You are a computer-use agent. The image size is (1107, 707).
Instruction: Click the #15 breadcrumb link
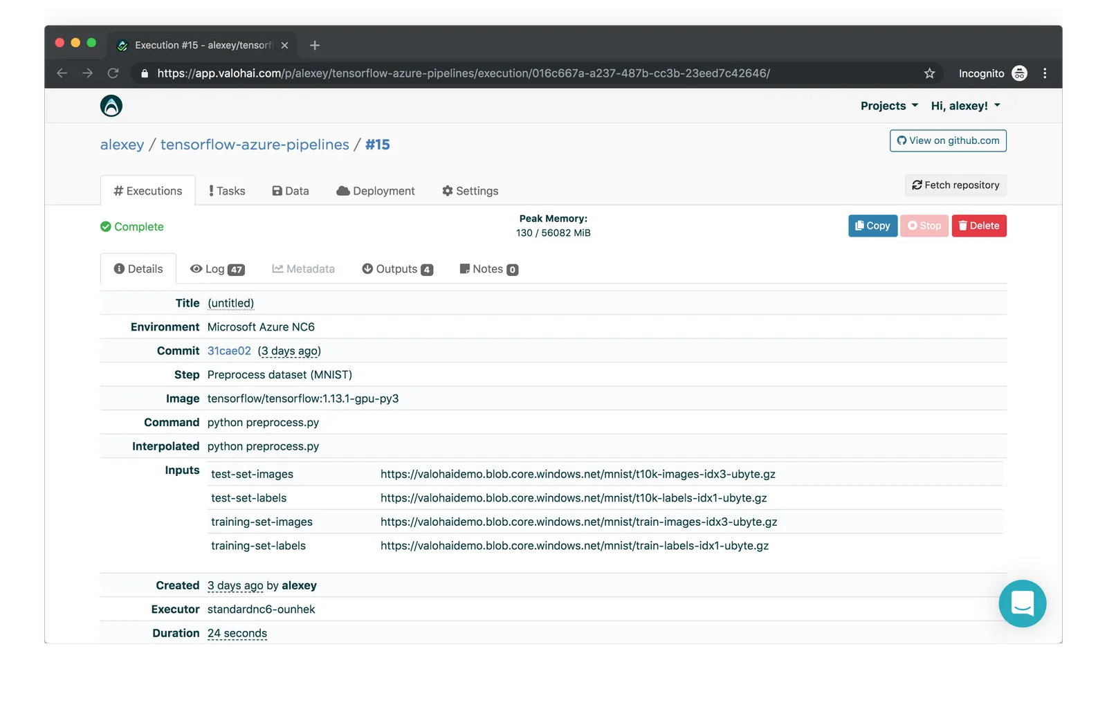click(378, 145)
